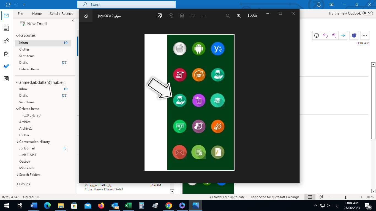Open the See more ellipsis in Photos viewer
Viewport: 376px width, 211px height.
[x=204, y=16]
